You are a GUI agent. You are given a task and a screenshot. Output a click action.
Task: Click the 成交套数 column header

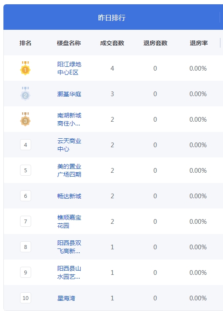pos(112,43)
